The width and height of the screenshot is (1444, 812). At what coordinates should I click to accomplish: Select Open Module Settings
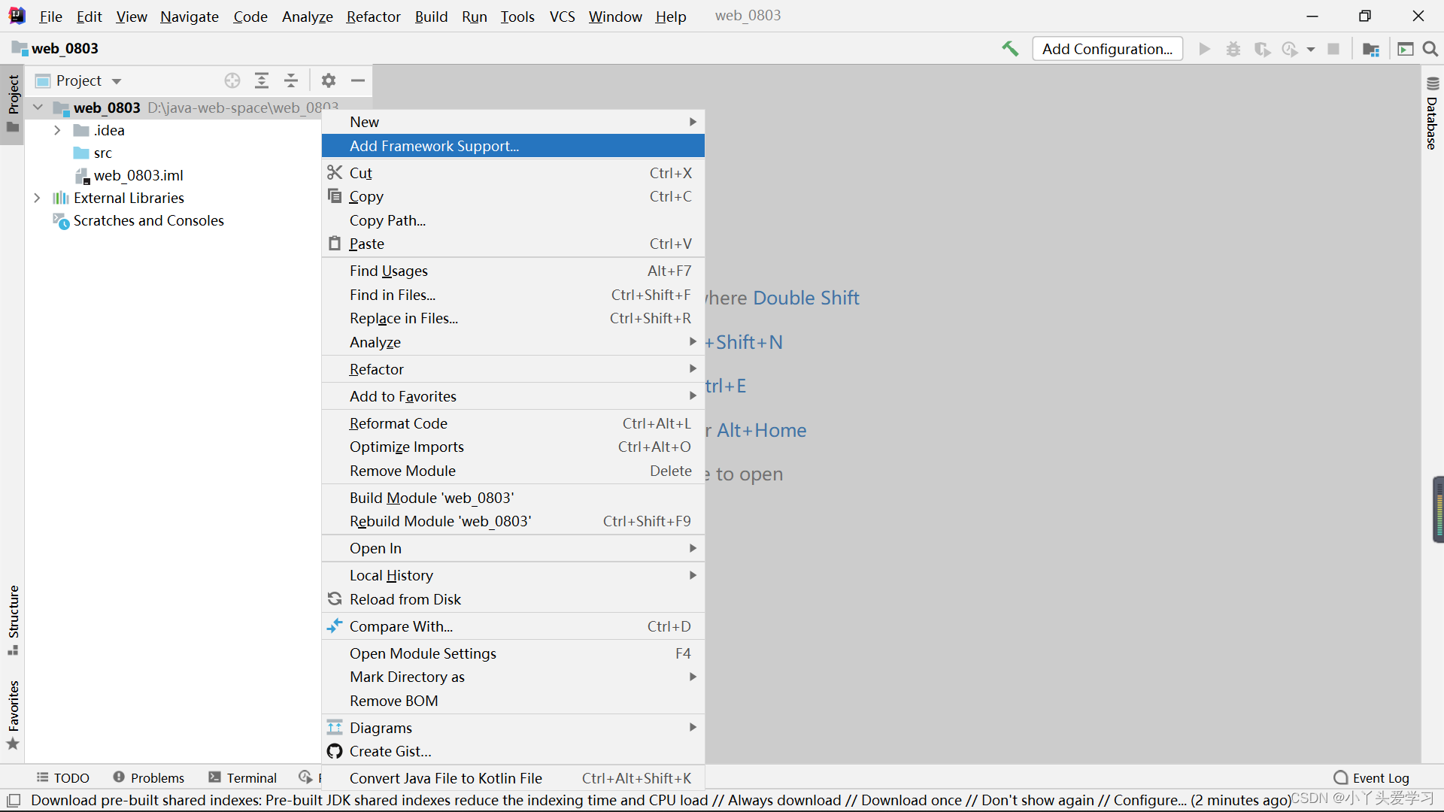[x=513, y=653]
